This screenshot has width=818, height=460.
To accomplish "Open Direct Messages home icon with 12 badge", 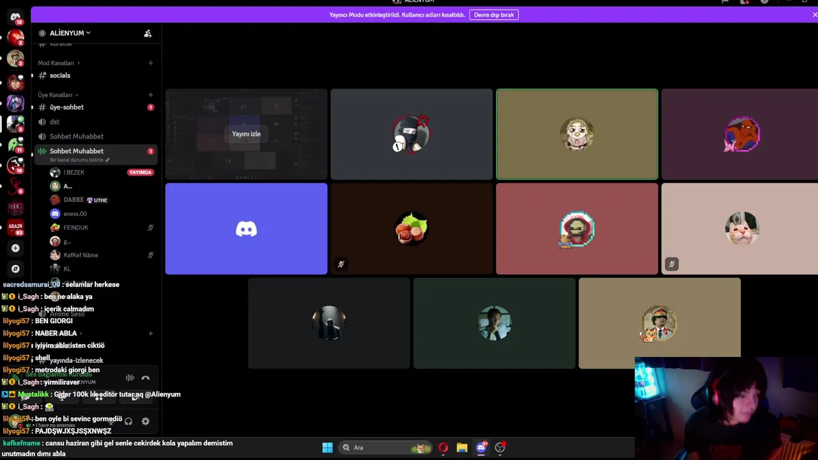I will click(x=15, y=17).
